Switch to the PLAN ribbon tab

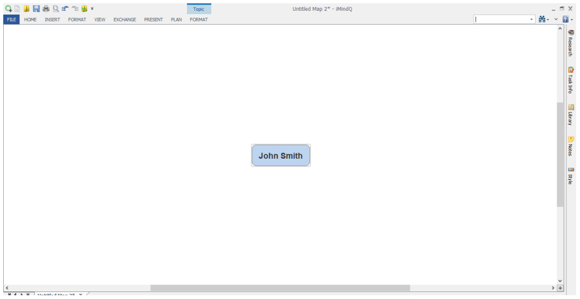(176, 19)
